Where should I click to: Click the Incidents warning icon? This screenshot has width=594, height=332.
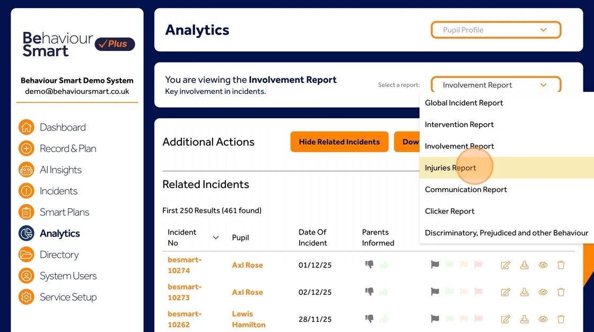pyautogui.click(x=26, y=191)
